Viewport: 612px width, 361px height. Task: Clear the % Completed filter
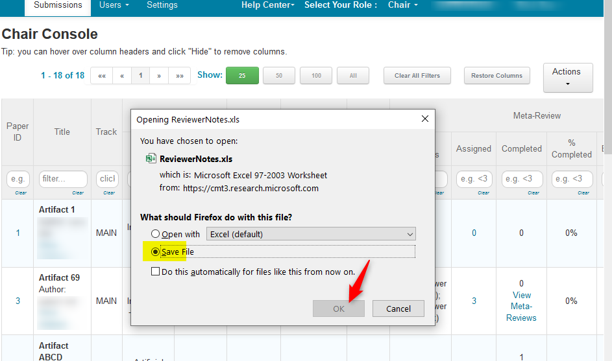583,192
